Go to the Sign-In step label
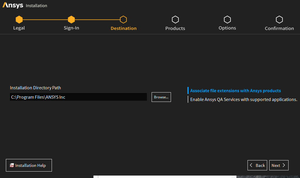Image resolution: width=300 pixels, height=178 pixels. click(71, 28)
